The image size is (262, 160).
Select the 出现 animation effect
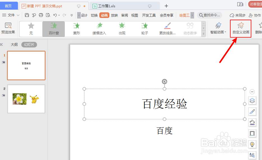(122, 29)
